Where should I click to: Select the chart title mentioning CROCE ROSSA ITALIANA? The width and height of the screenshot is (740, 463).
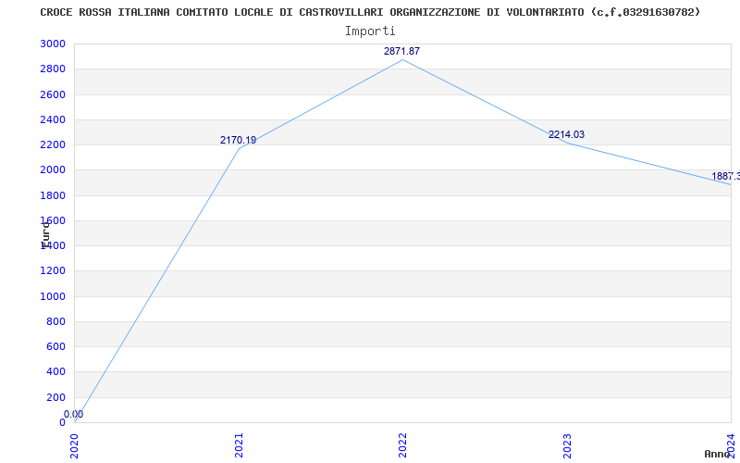click(370, 12)
